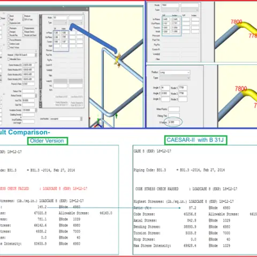Click the Refract Thk input field
Viewport: 257px width, 257px height.
click(x=28, y=91)
